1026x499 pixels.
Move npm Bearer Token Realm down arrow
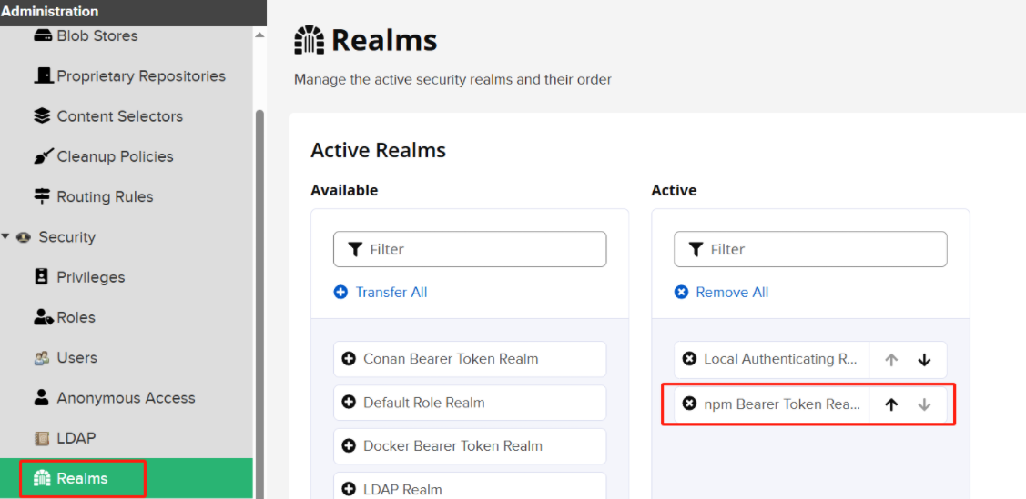[925, 405]
